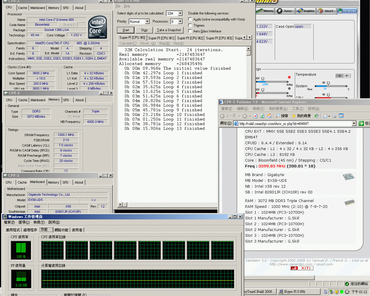Adjust first fan speed RPM slider
Image resolution: width=370 pixels, height=296 pixels.
[x=263, y=79]
